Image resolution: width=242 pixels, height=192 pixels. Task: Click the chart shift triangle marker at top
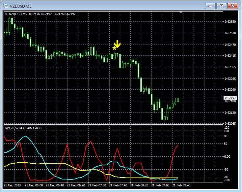[x=181, y=12]
